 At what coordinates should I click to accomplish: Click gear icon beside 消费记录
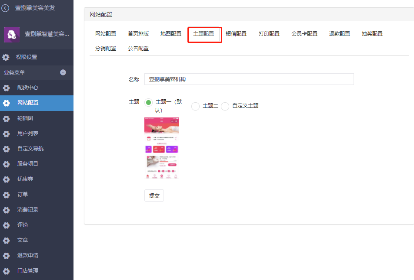7,210
